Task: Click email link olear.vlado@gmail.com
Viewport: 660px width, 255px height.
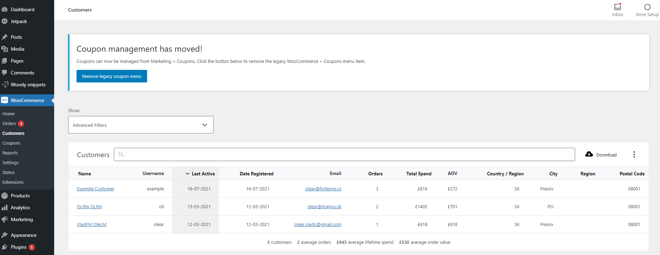Action: pyautogui.click(x=318, y=224)
